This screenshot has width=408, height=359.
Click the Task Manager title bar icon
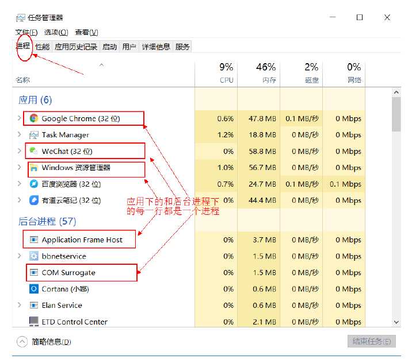pyautogui.click(x=21, y=18)
